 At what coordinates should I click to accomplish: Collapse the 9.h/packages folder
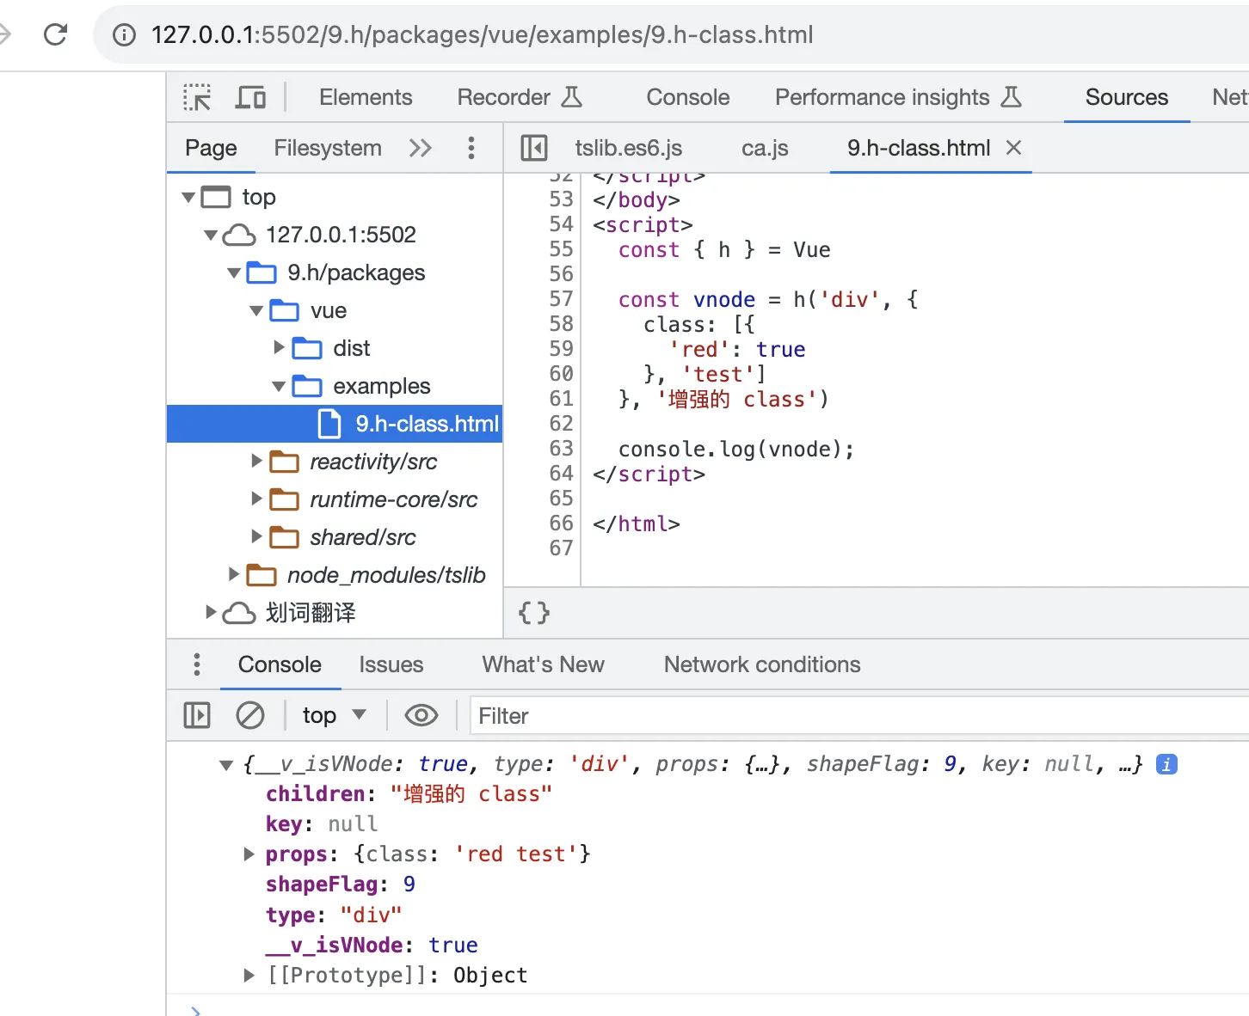coord(234,272)
